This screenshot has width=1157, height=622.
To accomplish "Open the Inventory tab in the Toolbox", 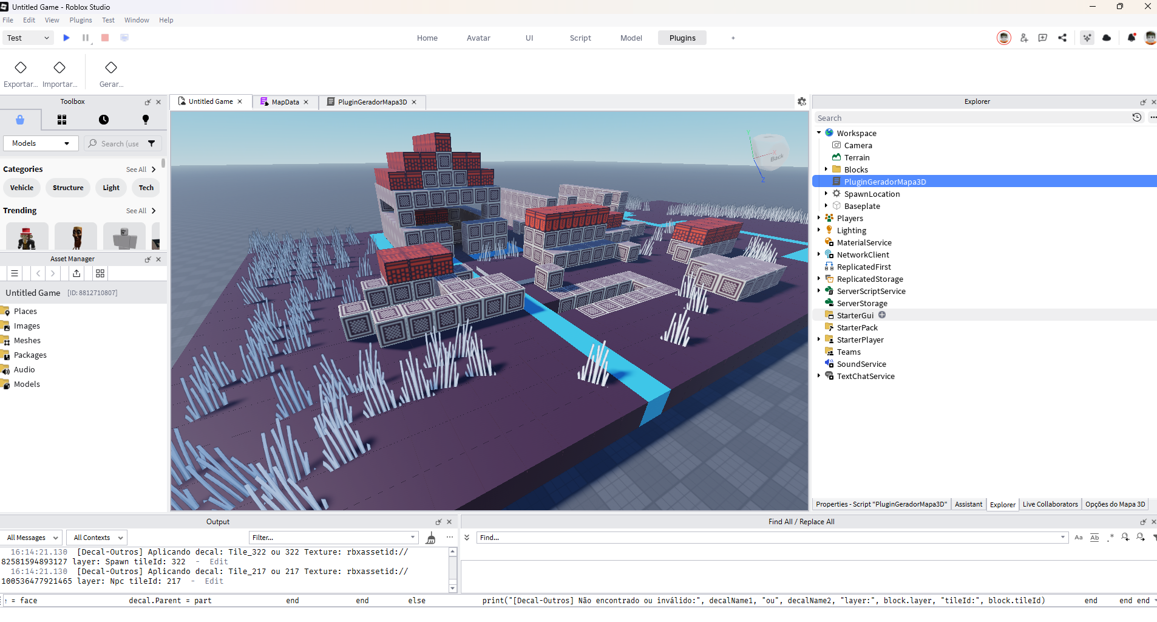I will coord(61,120).
